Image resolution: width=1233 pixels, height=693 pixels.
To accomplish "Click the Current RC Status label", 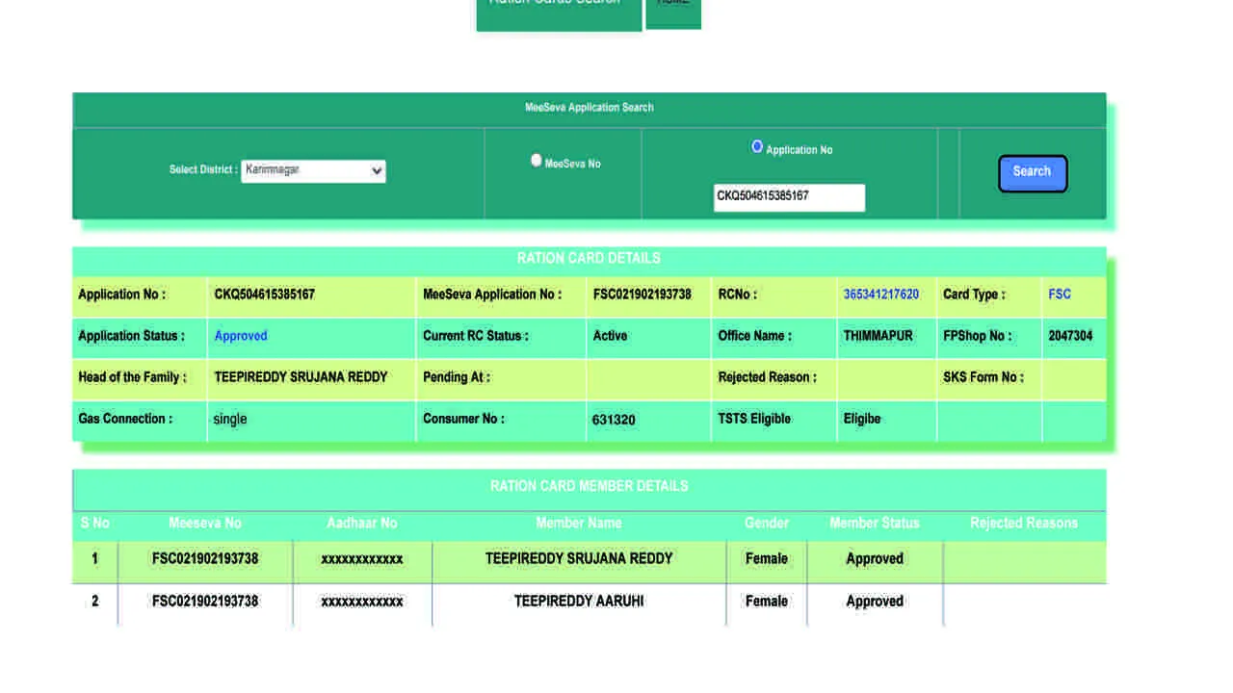I will [x=475, y=336].
